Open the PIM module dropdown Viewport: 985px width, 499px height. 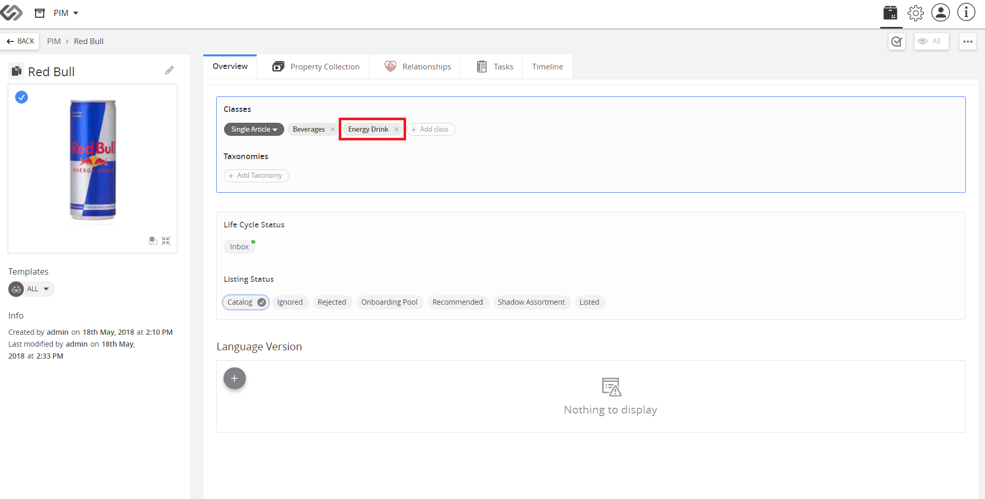click(66, 13)
